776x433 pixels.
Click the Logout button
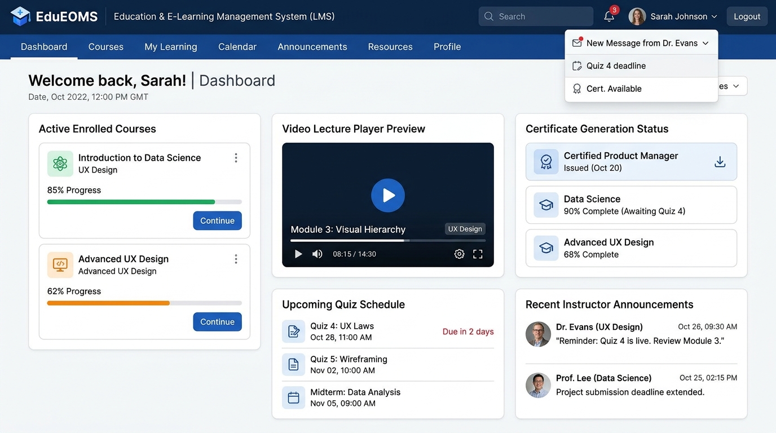coord(747,16)
